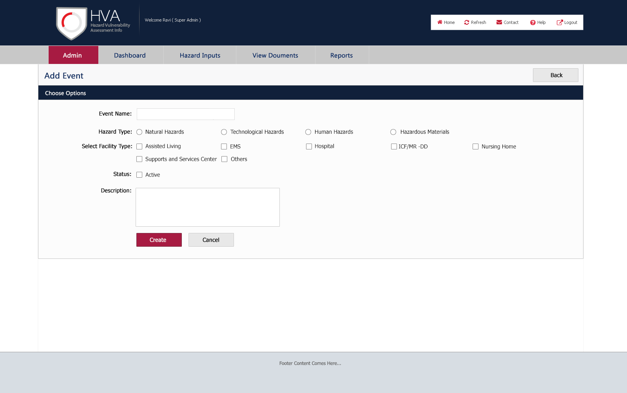
Task: Choose Technological Hazards hazard type
Action: coord(224,132)
